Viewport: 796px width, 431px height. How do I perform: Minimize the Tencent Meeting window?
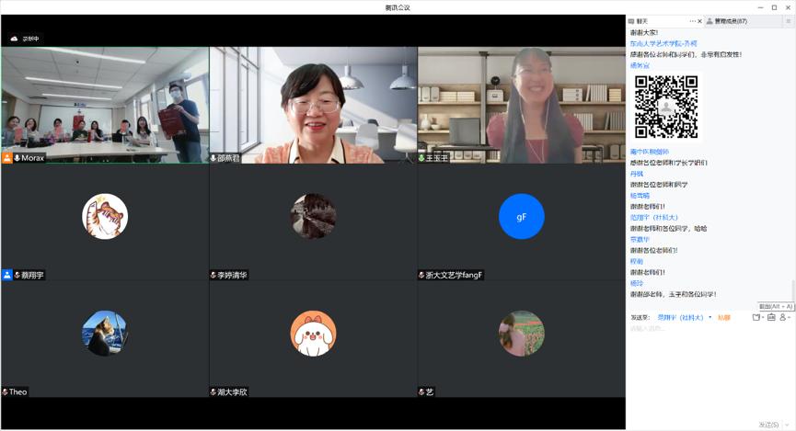(x=760, y=7)
